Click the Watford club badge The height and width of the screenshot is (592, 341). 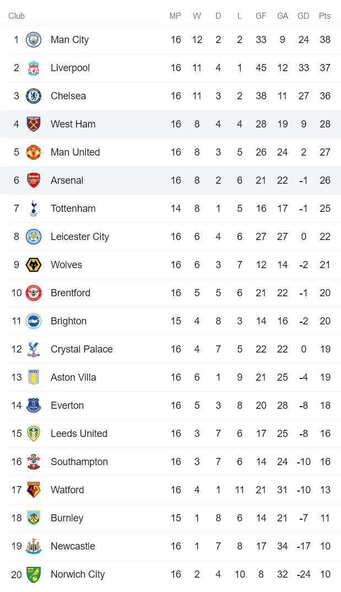tap(34, 490)
